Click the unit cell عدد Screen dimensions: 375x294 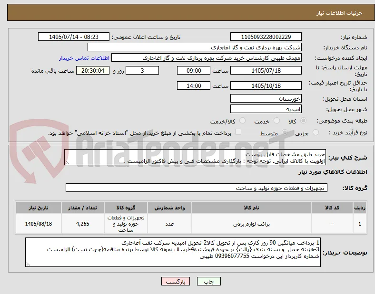pos(169,224)
